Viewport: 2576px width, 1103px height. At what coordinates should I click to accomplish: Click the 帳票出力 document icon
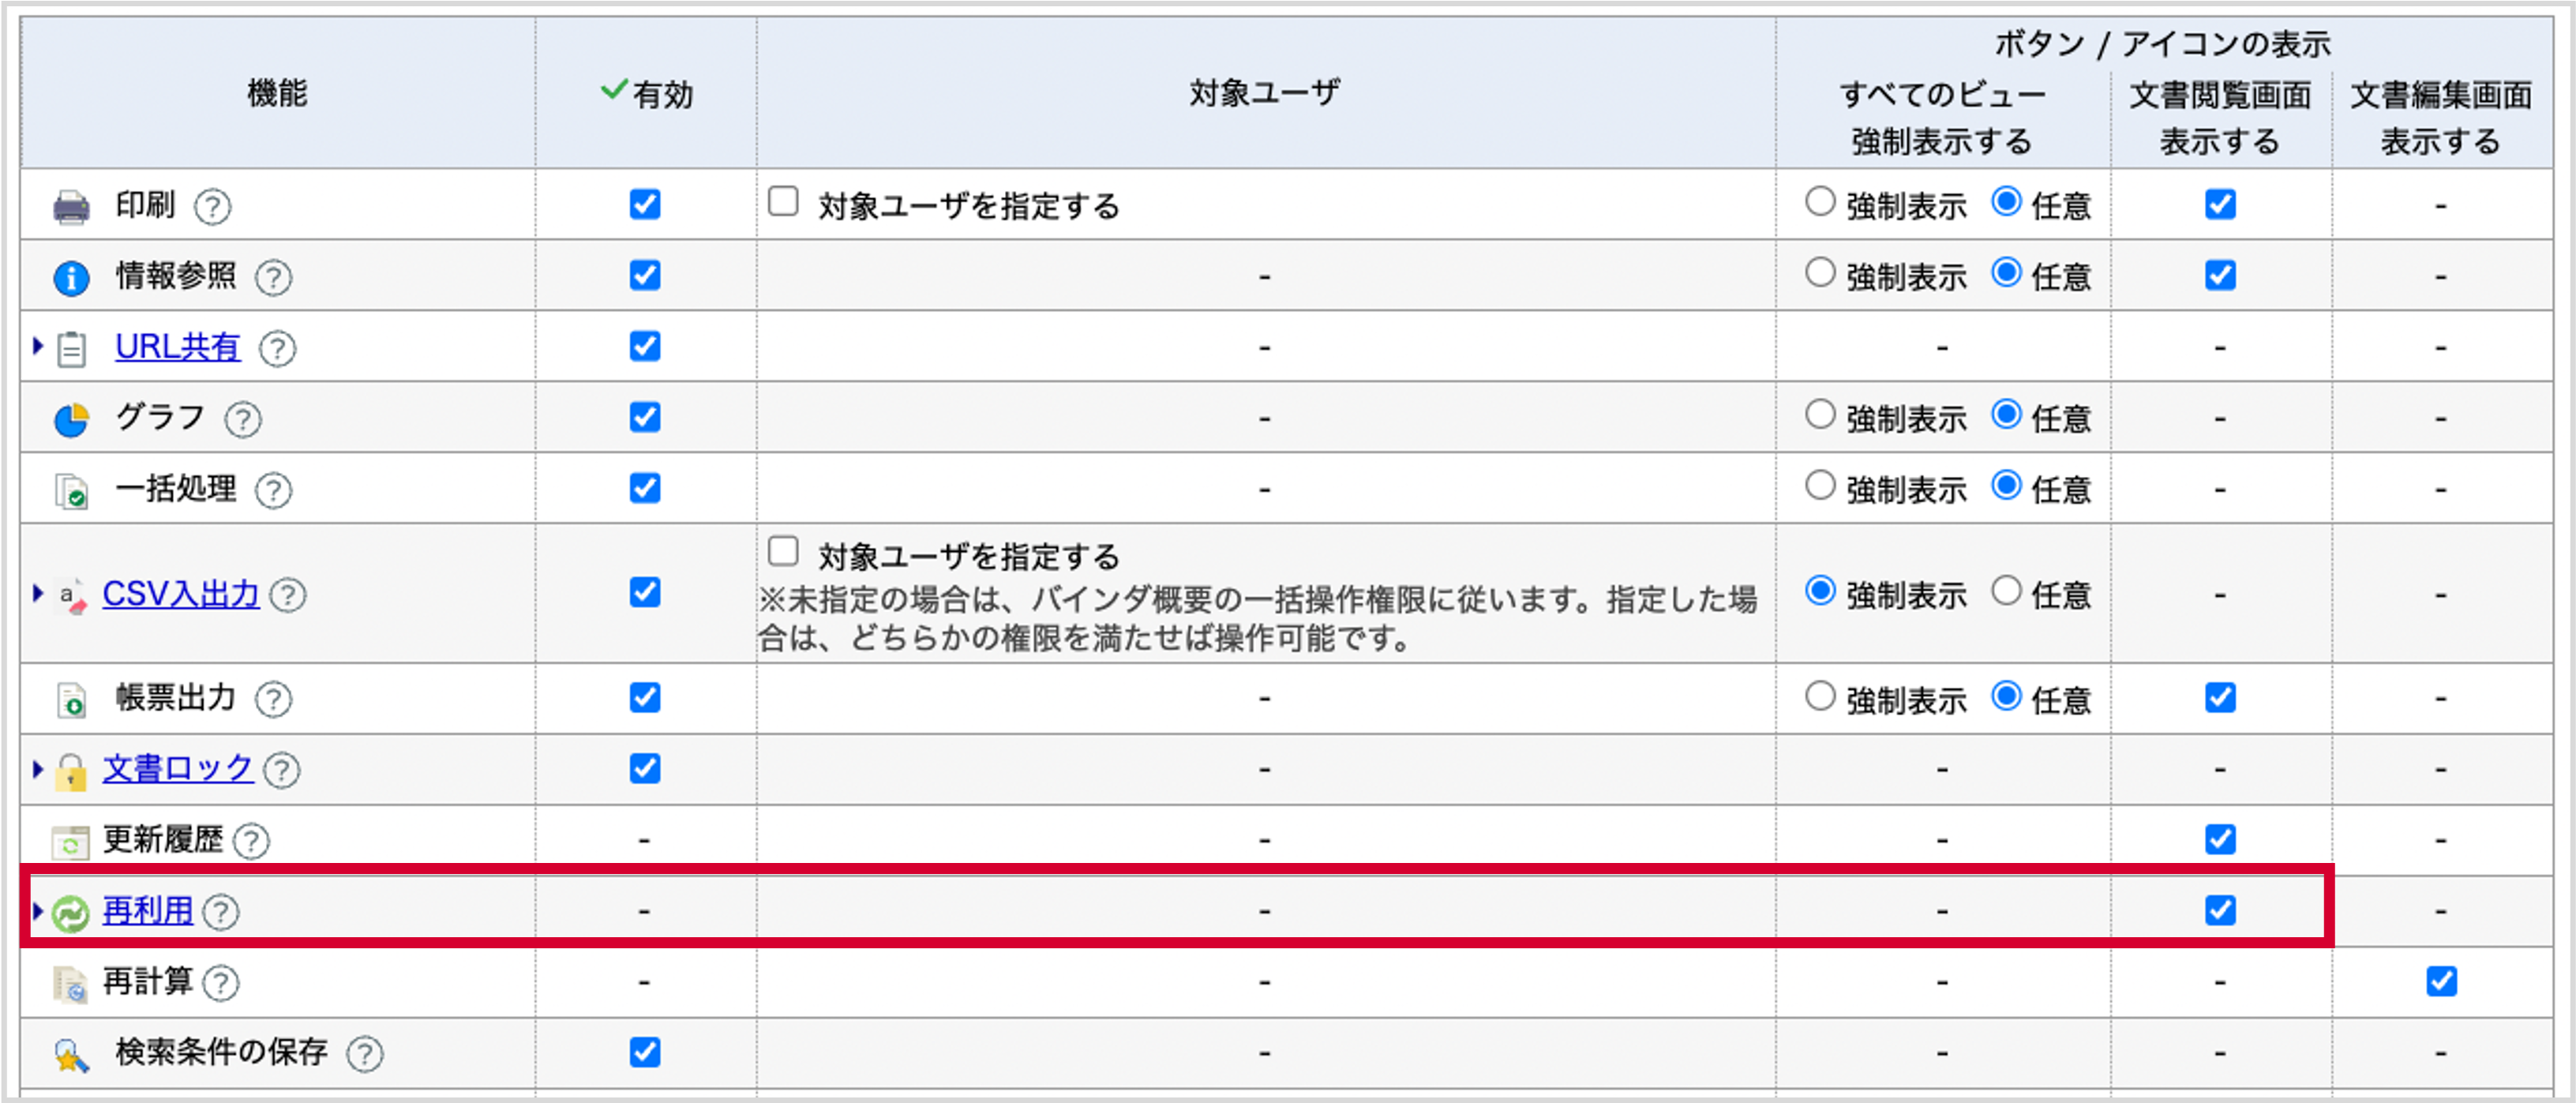tap(71, 700)
